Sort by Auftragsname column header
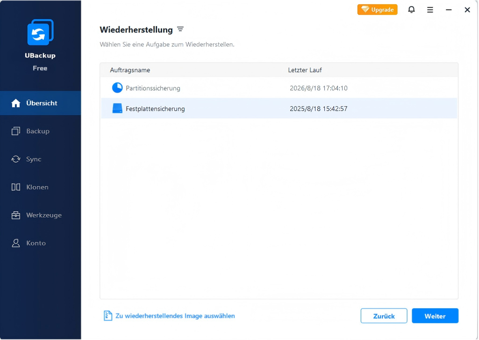The height and width of the screenshot is (340, 479). [x=130, y=70]
